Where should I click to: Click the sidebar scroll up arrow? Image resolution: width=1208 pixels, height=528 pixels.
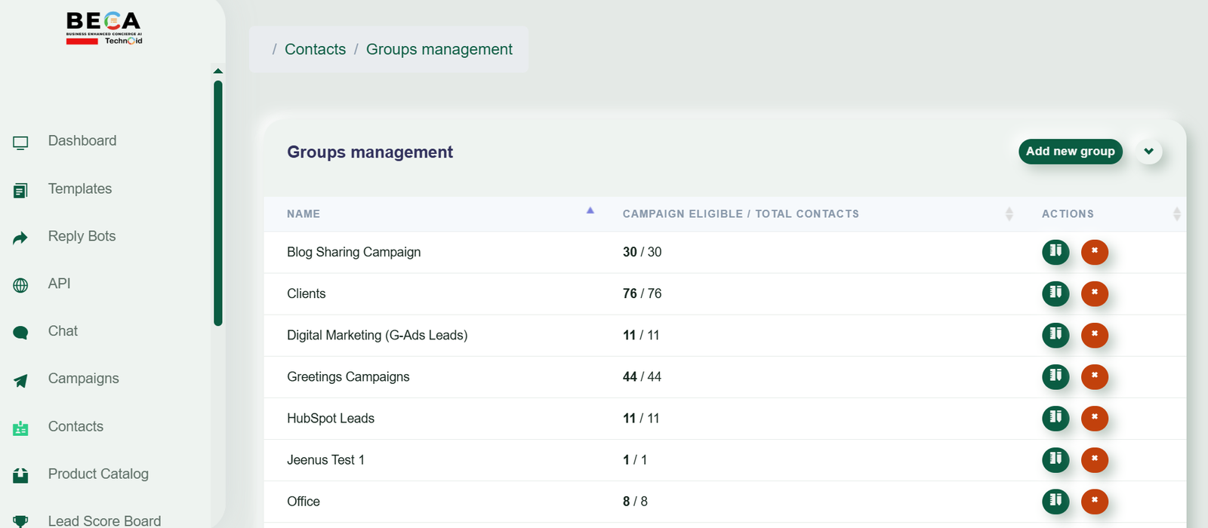tap(218, 71)
